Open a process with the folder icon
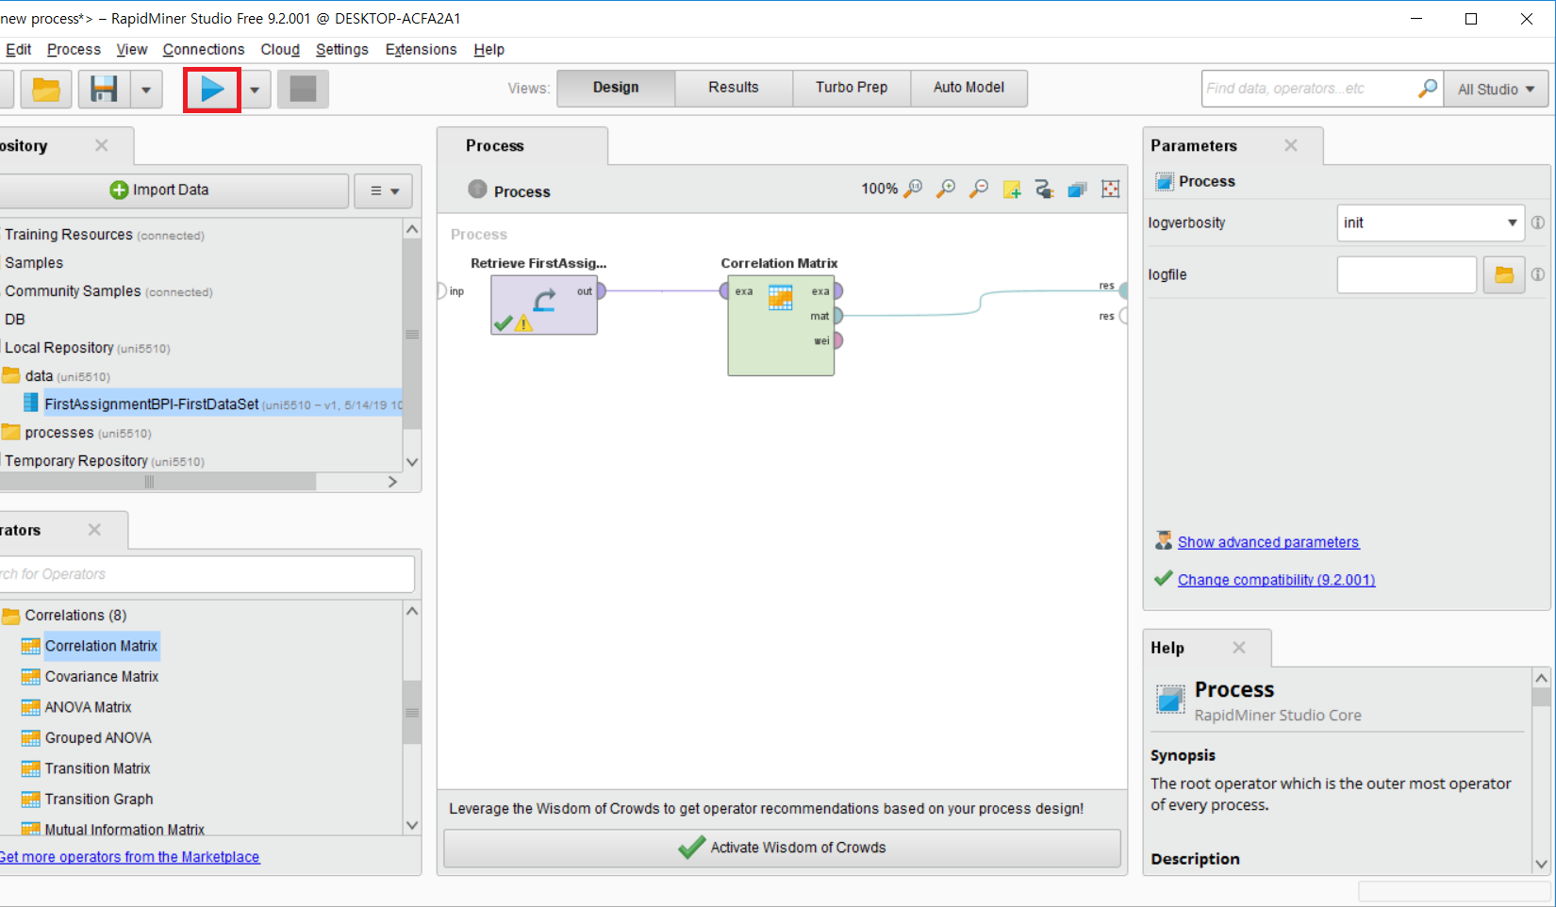1556x907 pixels. coord(46,90)
